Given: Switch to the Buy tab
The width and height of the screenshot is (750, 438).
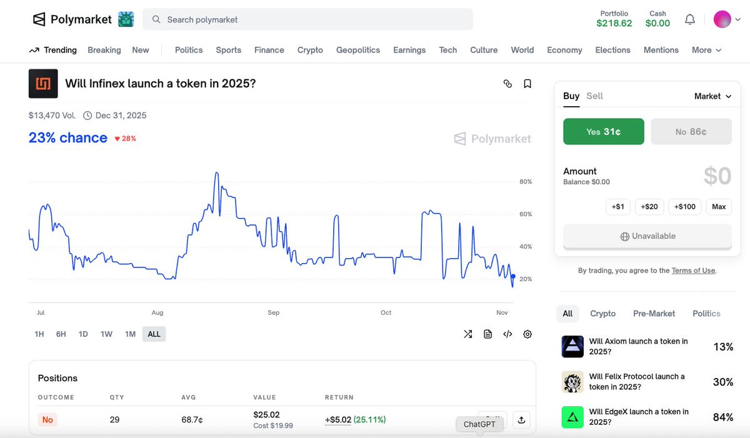Looking at the screenshot, I should (x=571, y=96).
